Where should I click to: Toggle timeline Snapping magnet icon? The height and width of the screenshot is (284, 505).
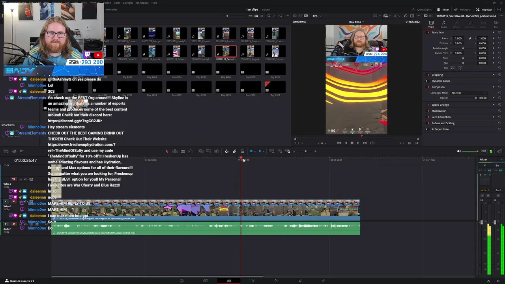(x=226, y=151)
